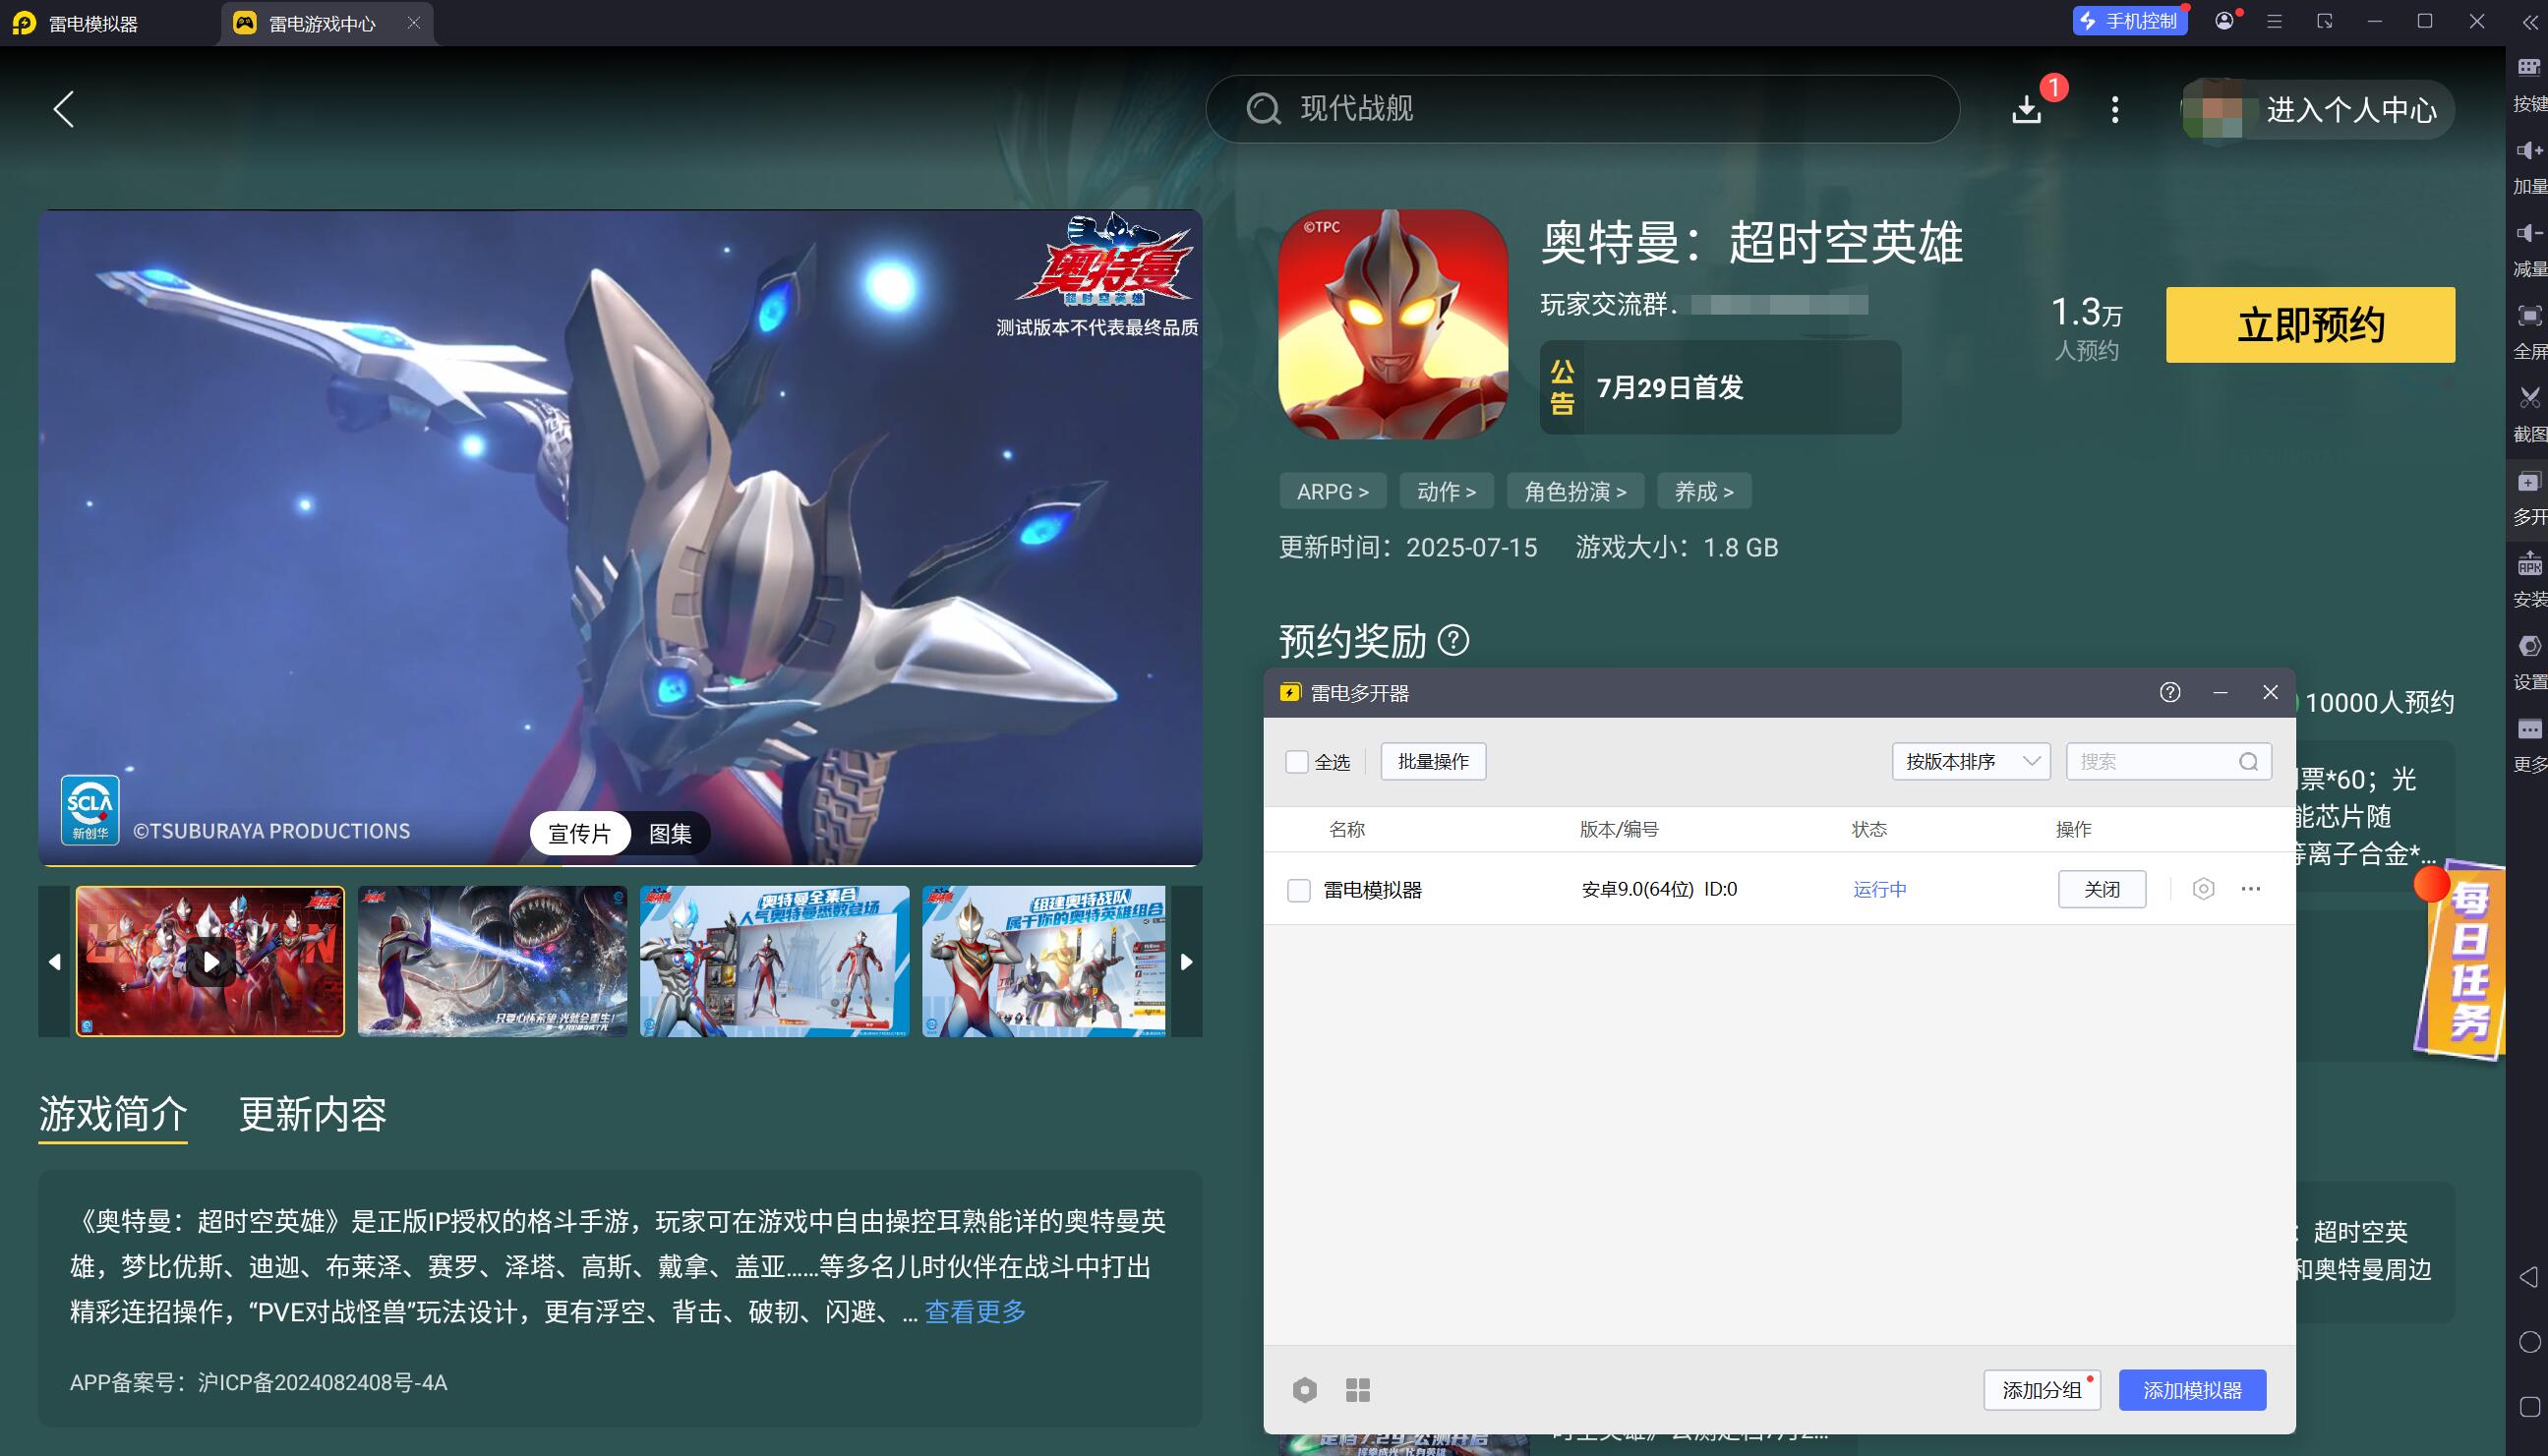This screenshot has width=2548, height=1456.
Task: Open settings hexagon for 雷电模拟器 row
Action: (x=2203, y=888)
